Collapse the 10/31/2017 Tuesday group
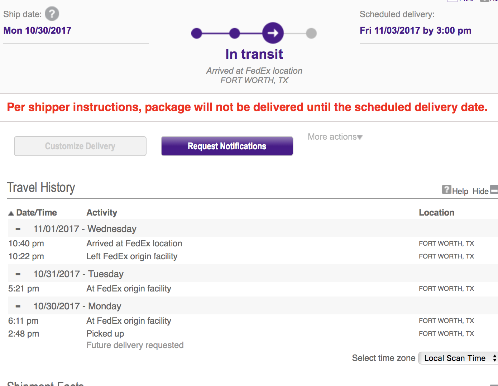The image size is (498, 386). pyautogui.click(x=18, y=274)
